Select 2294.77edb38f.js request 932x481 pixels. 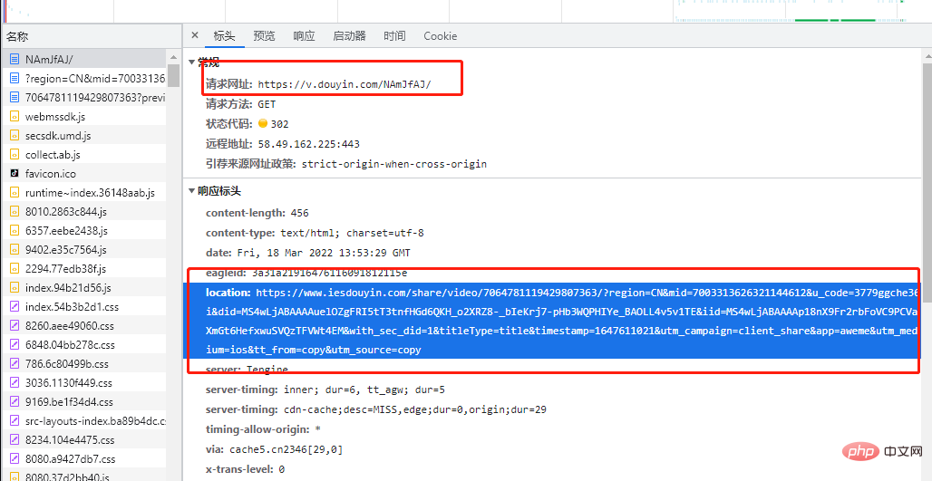tap(83, 268)
